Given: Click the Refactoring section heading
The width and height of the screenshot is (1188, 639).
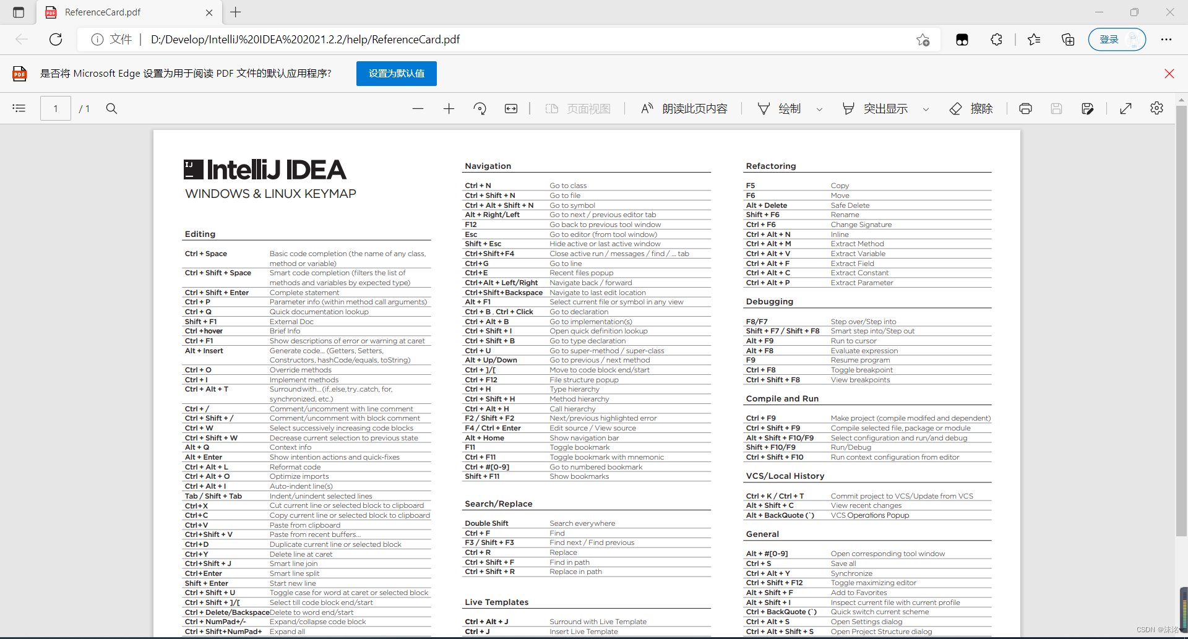Looking at the screenshot, I should [771, 166].
